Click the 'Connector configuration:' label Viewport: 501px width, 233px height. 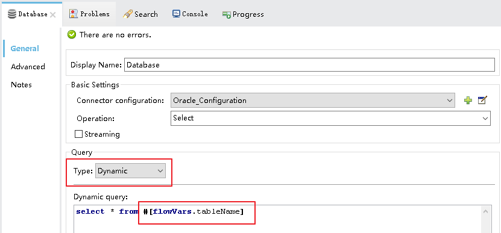121,101
